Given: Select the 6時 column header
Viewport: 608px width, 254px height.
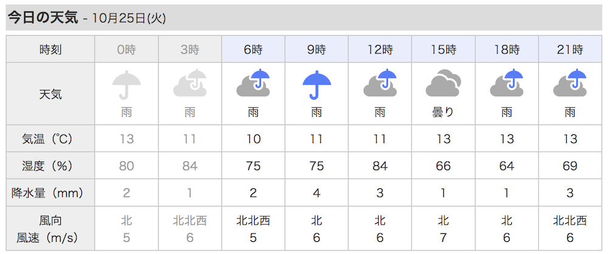Looking at the screenshot, I should pyautogui.click(x=253, y=49).
